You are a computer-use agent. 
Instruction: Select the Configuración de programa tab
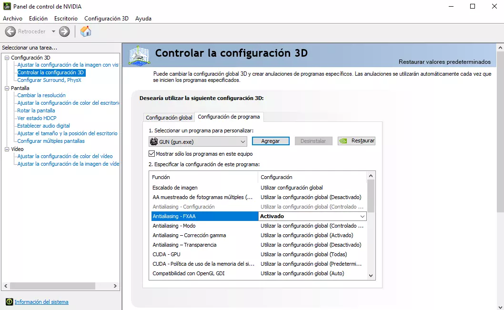229,117
